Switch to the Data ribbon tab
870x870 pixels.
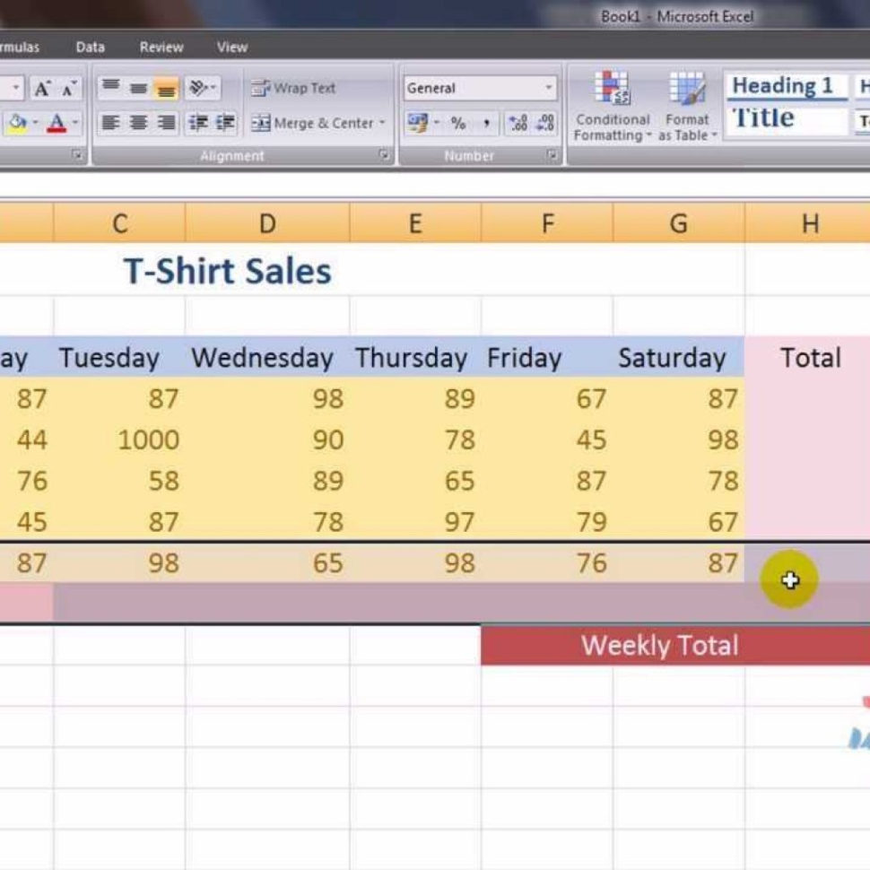click(90, 47)
